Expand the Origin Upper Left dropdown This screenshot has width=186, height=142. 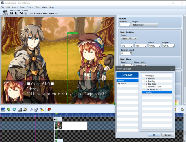[129, 38]
